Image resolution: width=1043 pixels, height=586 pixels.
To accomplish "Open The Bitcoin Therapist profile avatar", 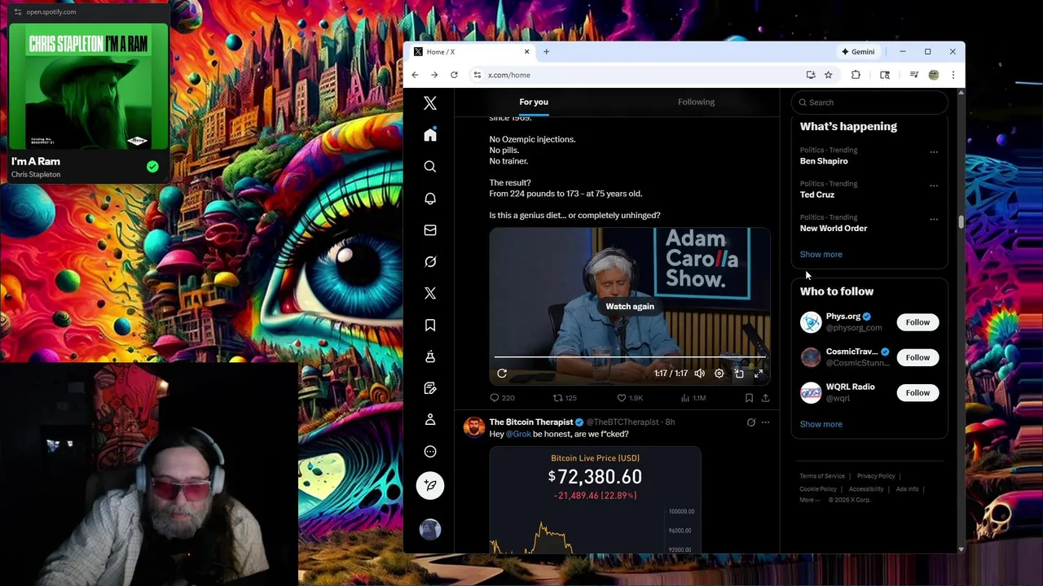I will 474,427.
